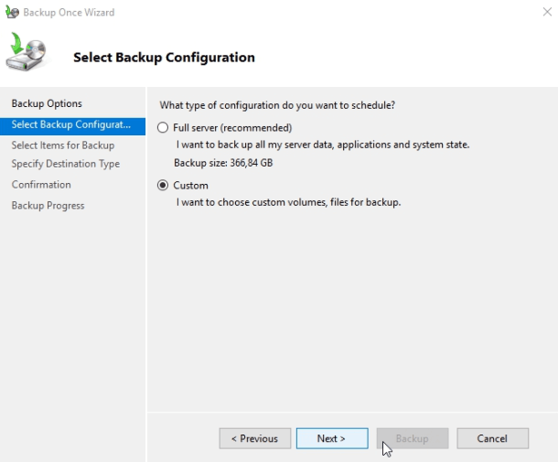558x462 pixels.
Task: Click the greyed-out Backup button
Action: click(412, 438)
